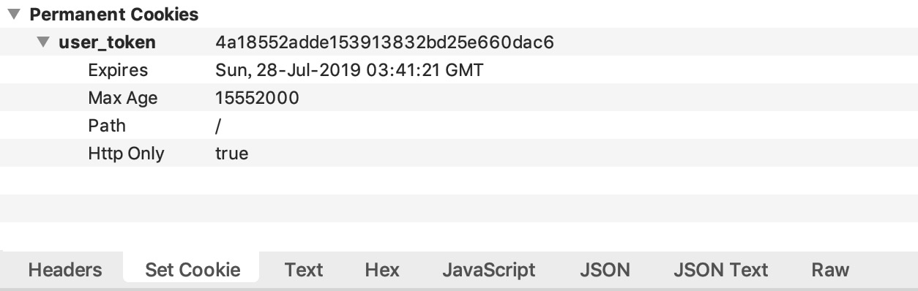Select the user_token cookie row
This screenshot has width=918, height=291.
pos(459,42)
